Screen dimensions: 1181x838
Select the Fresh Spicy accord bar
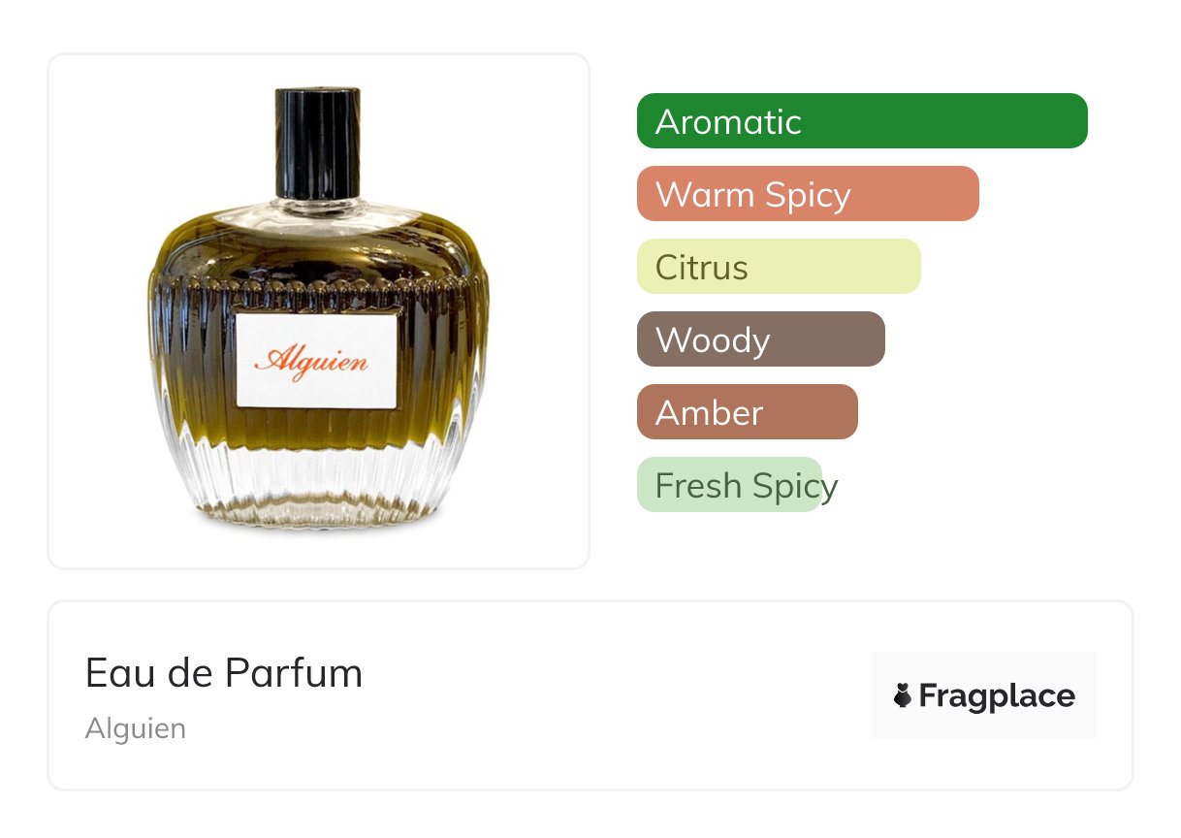[x=729, y=485]
